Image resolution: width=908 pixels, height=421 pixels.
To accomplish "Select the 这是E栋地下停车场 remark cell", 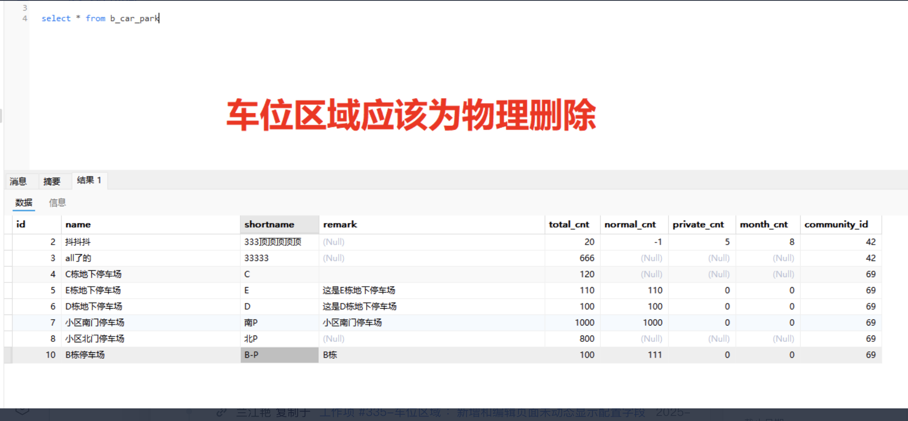I will pos(358,290).
